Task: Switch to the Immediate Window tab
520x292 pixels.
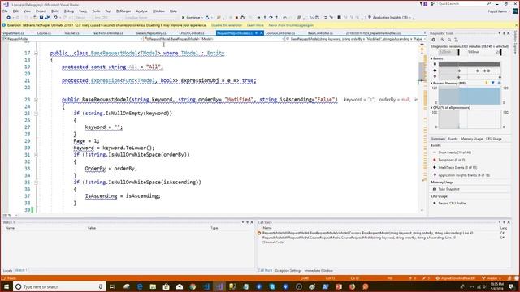Action: [x=318, y=270]
